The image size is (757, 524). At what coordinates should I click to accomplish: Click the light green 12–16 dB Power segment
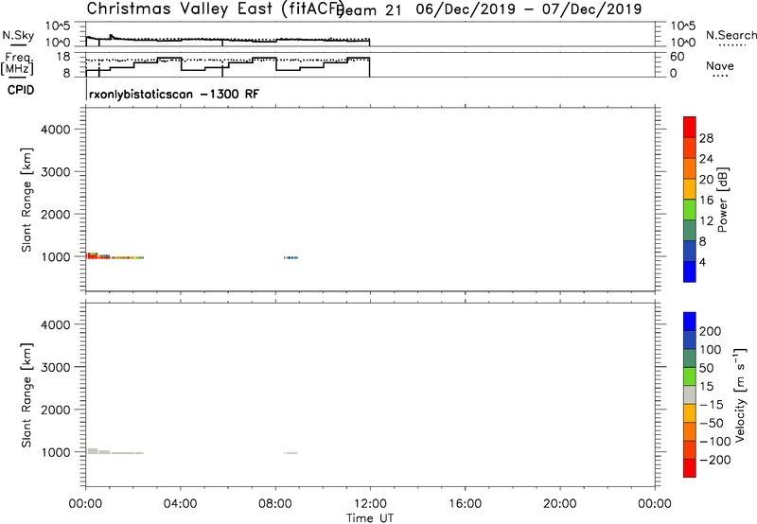pyautogui.click(x=690, y=209)
